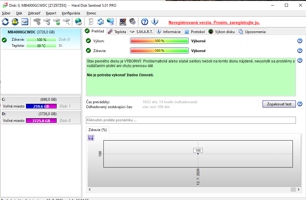Click green check icon beside MB4000GCWDC health

coord(4,40)
